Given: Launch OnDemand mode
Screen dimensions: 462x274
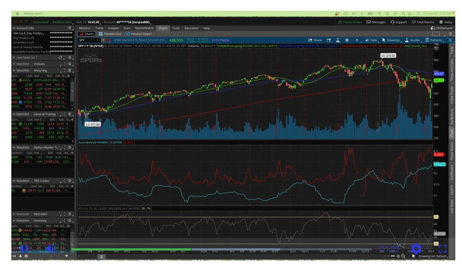Looking at the screenshot, I should click(x=441, y=28).
